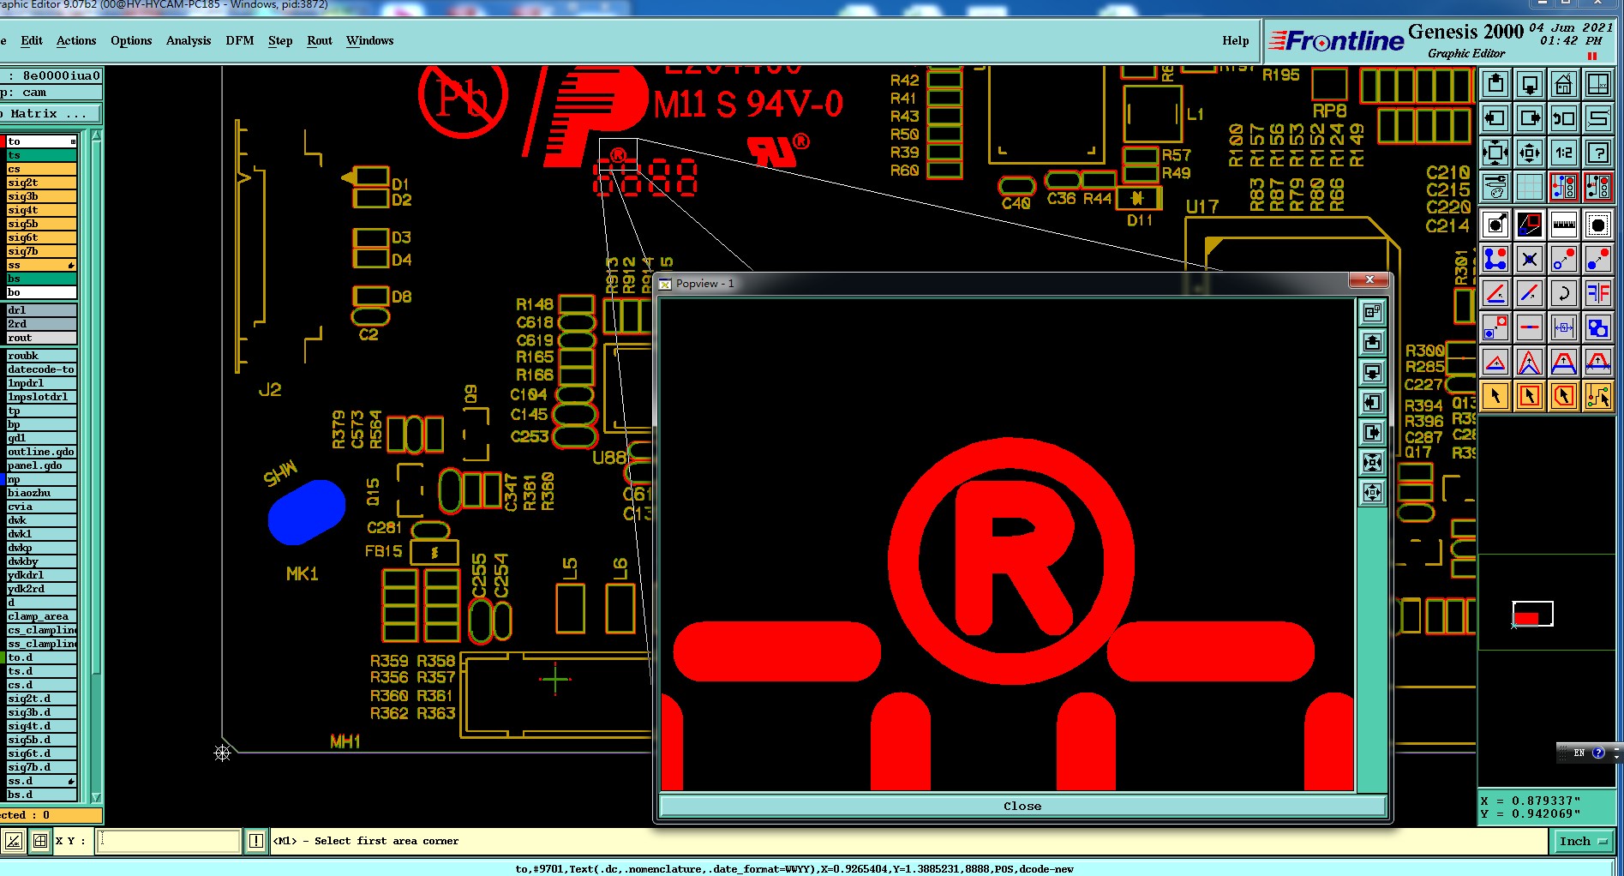Open the Options menu
The width and height of the screenshot is (1624, 876).
pyautogui.click(x=131, y=40)
